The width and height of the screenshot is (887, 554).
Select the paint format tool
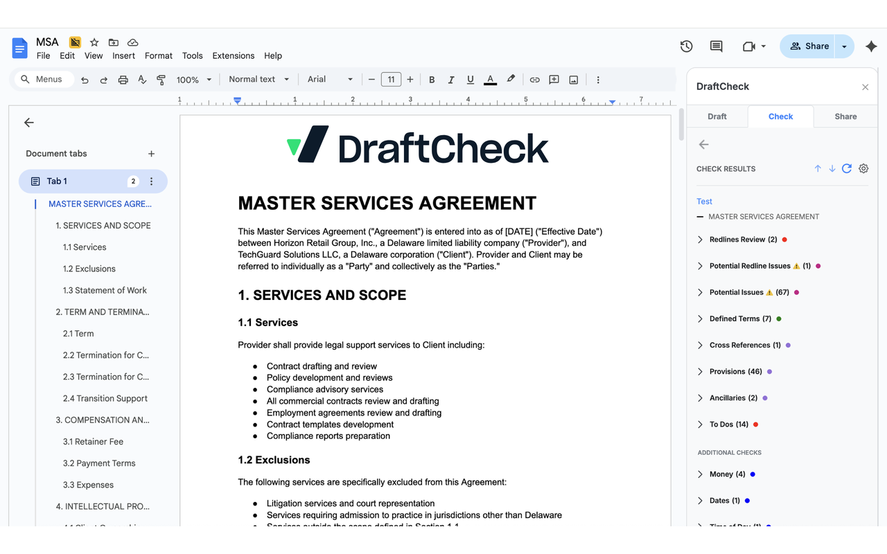[x=161, y=80]
